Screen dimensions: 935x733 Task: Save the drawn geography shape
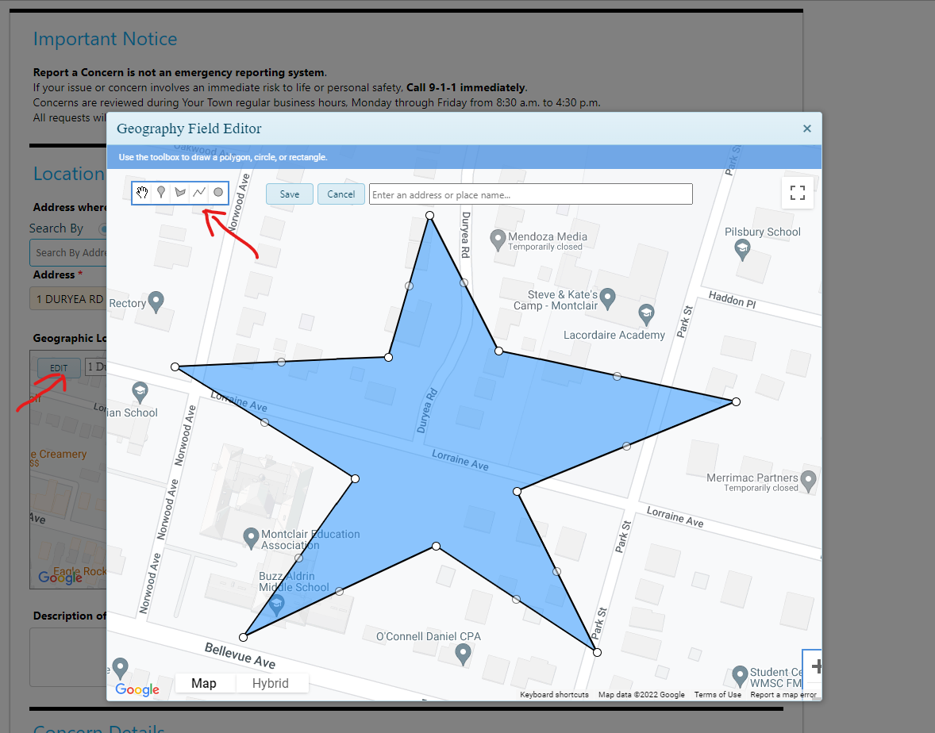290,194
